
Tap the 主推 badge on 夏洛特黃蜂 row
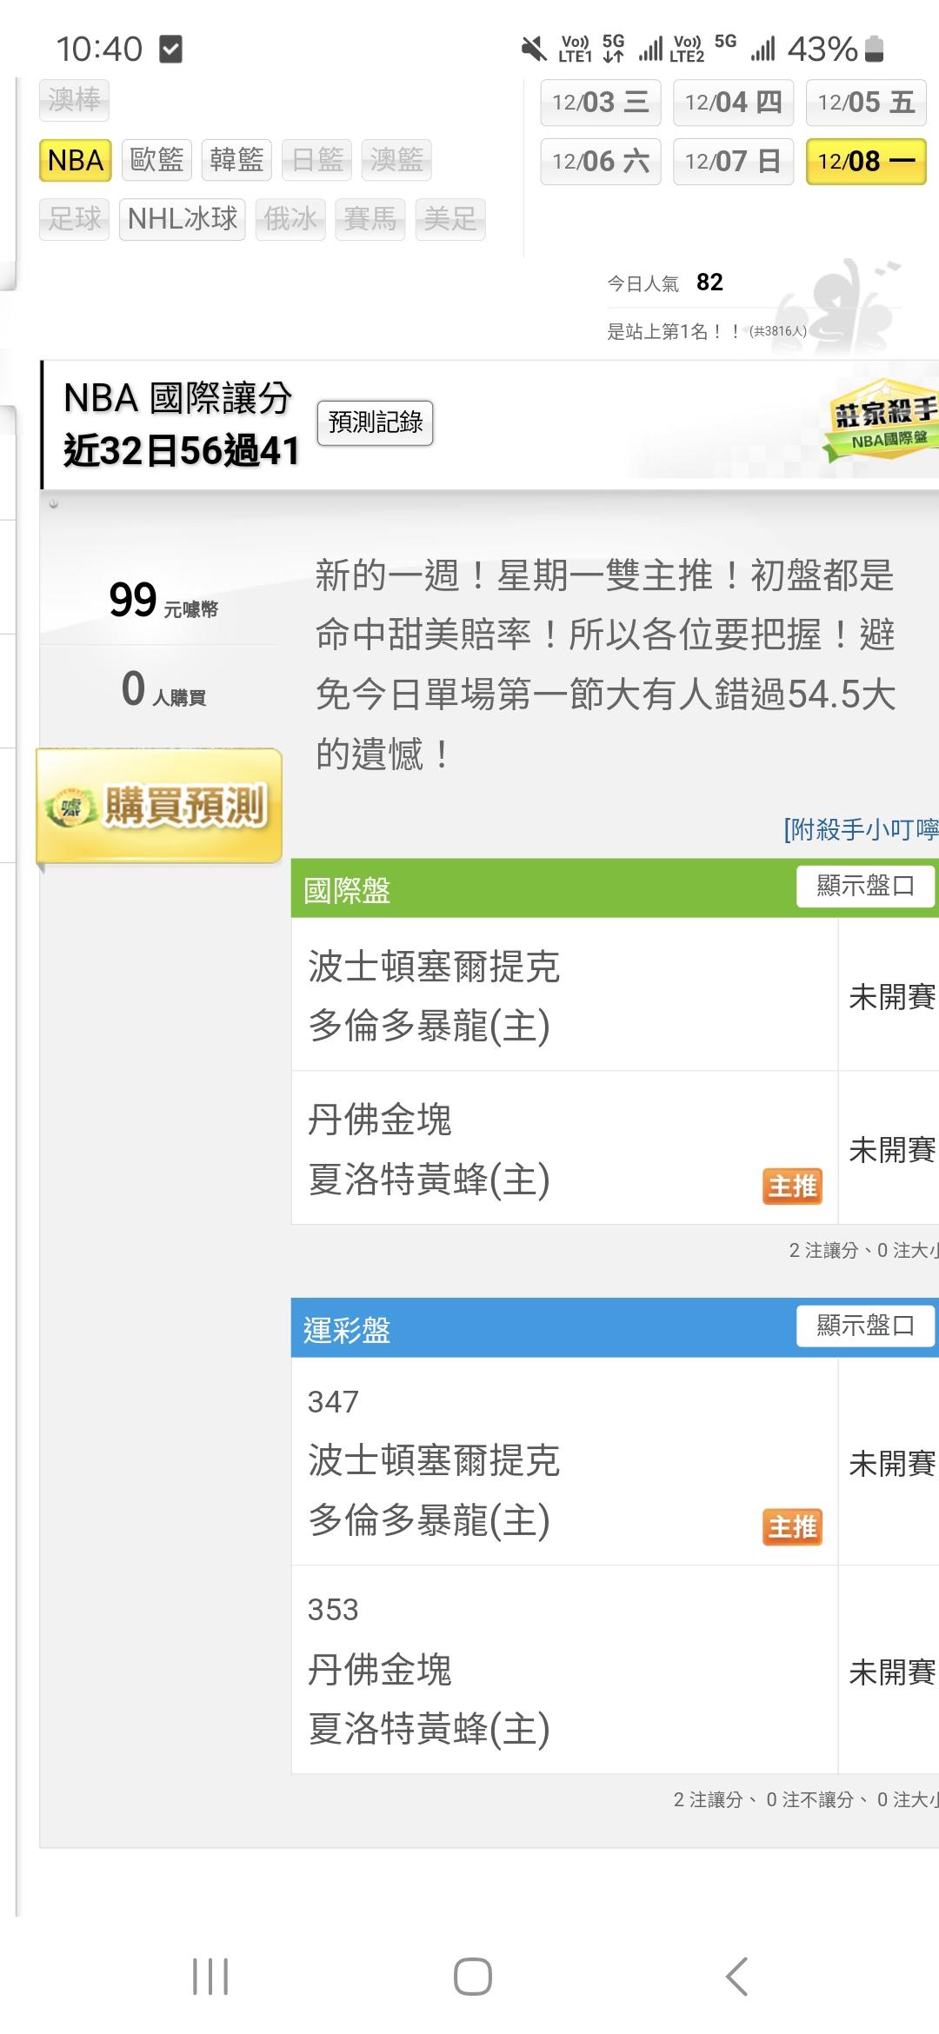[x=792, y=1186]
